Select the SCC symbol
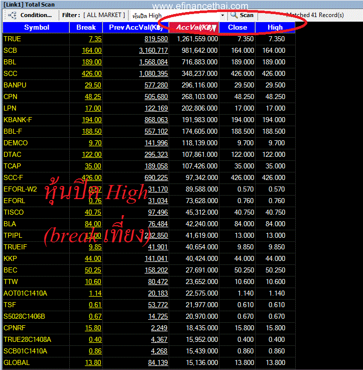Viewport: 363px width, 370px height. click(11, 73)
